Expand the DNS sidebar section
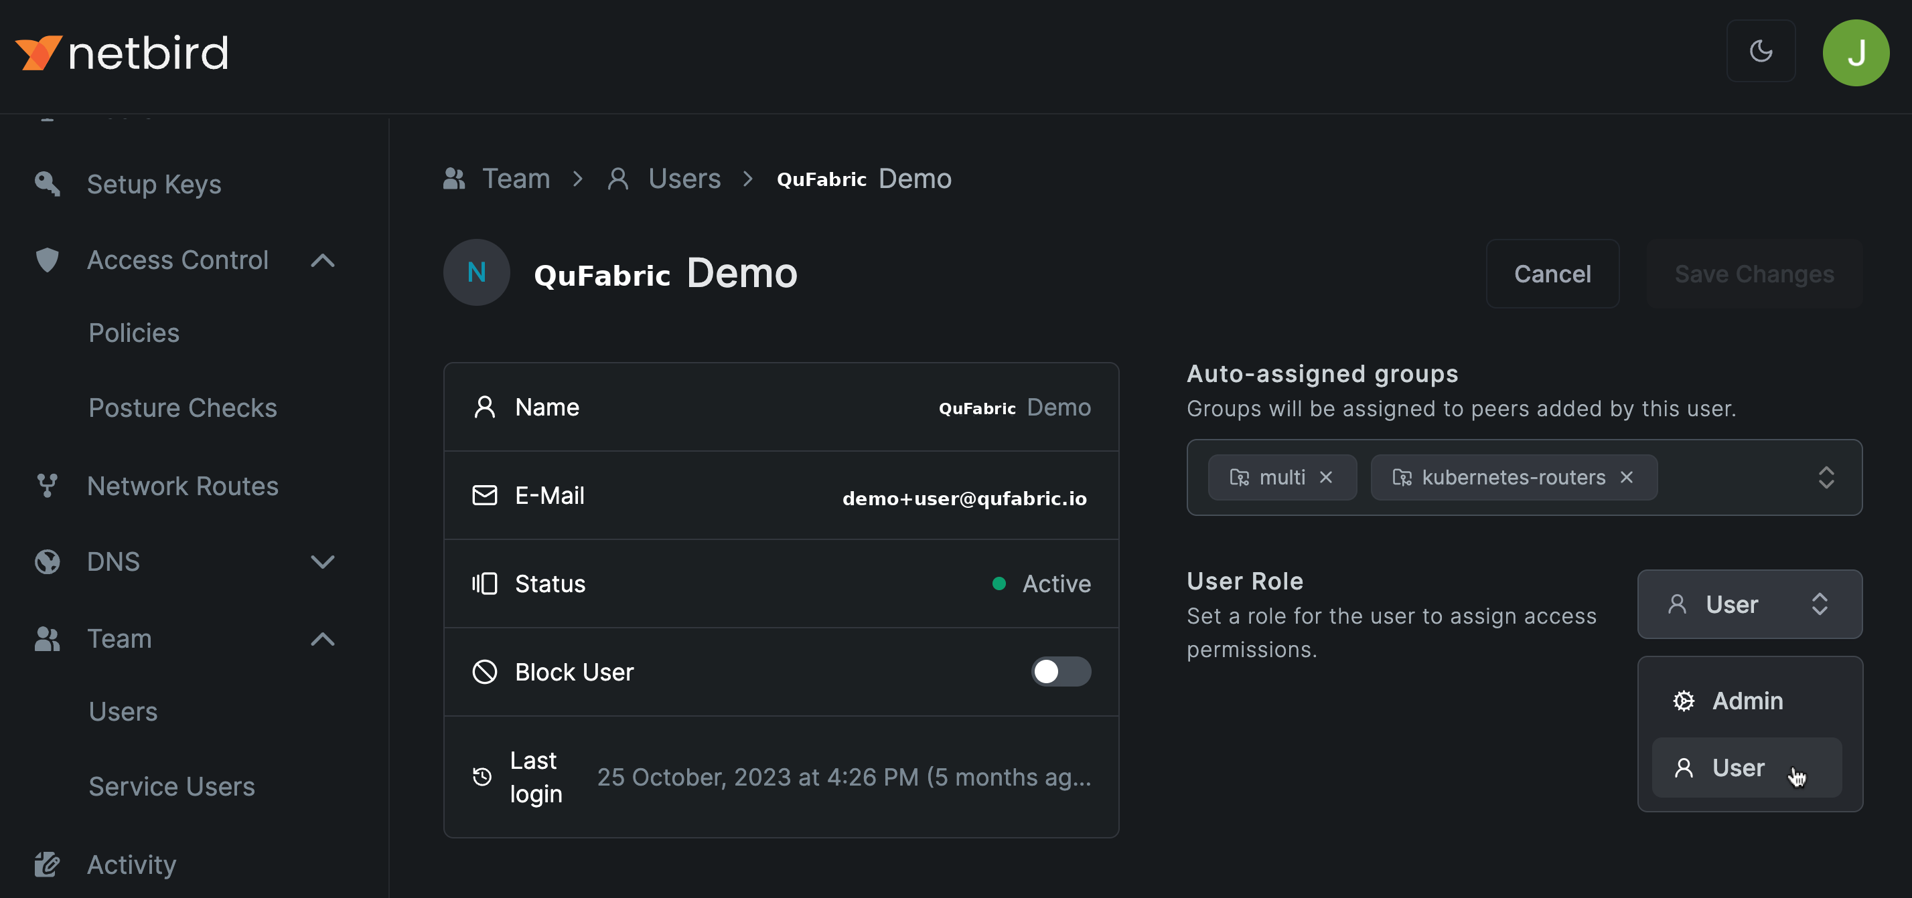Image resolution: width=1912 pixels, height=898 pixels. click(x=322, y=561)
